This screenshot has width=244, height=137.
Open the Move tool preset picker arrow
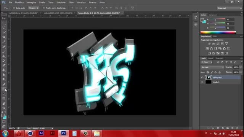(x=10, y=8)
